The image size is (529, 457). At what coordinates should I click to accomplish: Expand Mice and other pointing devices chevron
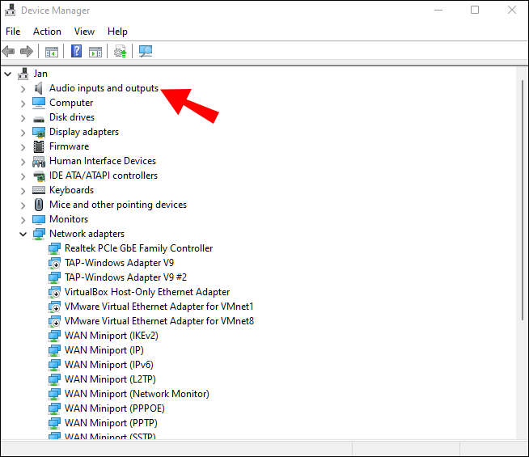click(23, 205)
